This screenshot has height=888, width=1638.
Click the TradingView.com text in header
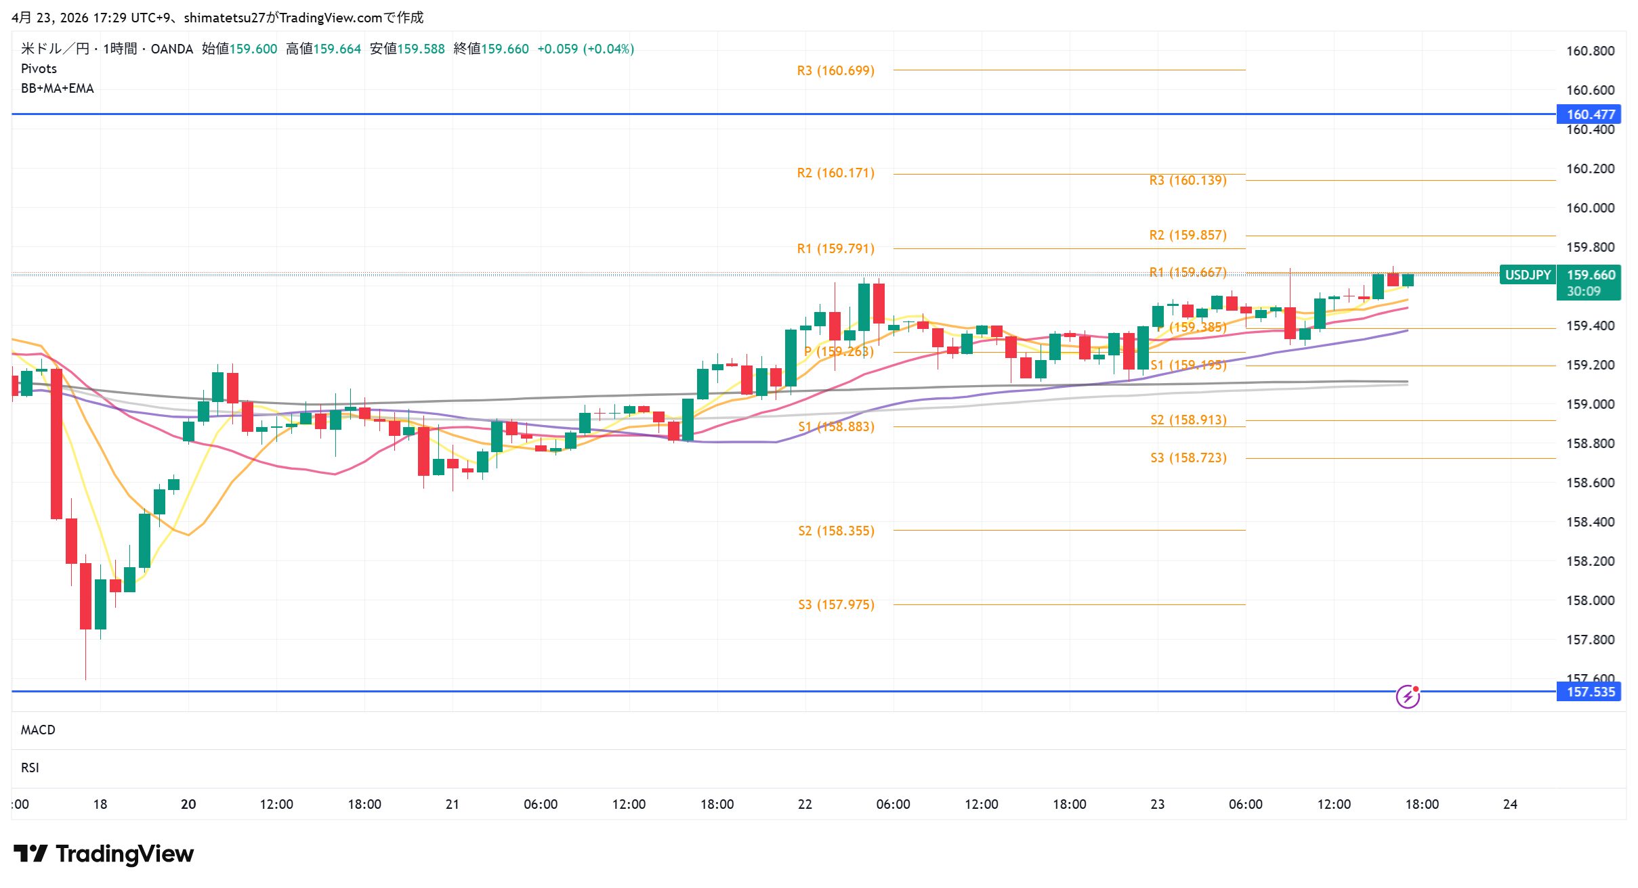(331, 18)
